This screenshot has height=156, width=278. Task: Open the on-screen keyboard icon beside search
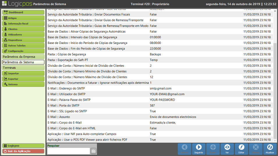[x=93, y=150]
